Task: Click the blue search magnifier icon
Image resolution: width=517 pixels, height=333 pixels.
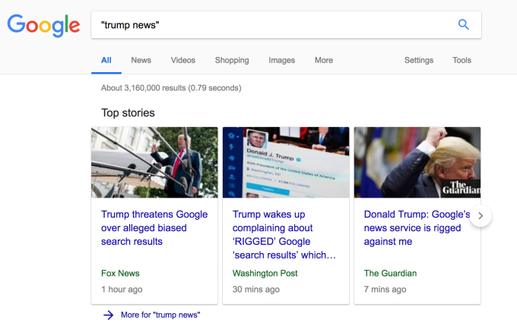Action: tap(463, 25)
